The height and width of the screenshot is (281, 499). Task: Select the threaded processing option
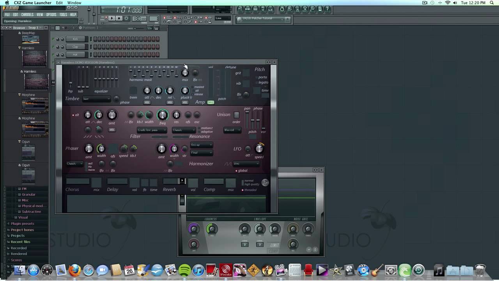pyautogui.click(x=242, y=190)
